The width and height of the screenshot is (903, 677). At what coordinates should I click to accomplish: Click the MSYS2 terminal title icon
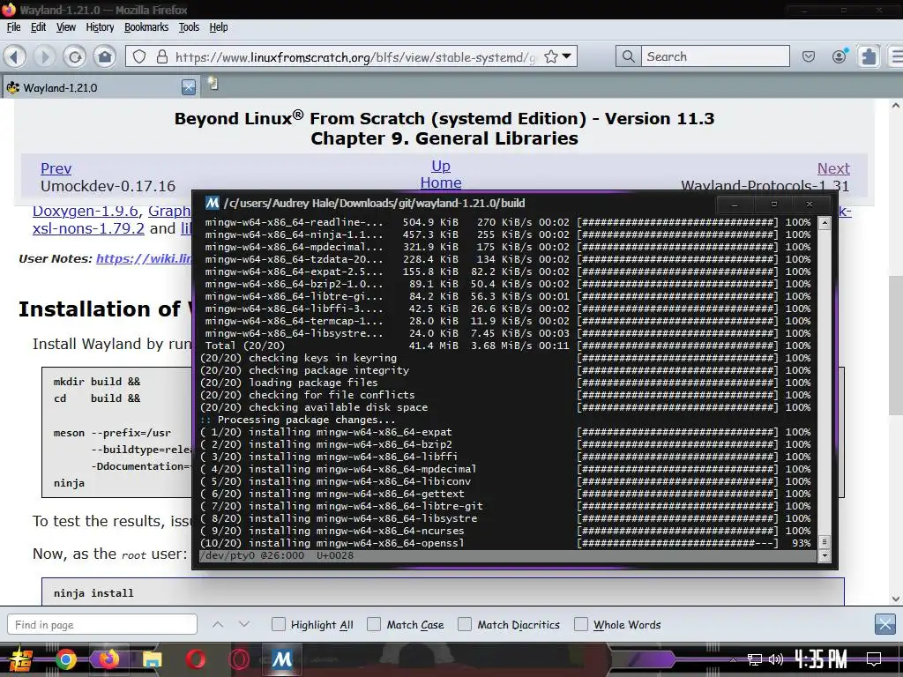(213, 204)
